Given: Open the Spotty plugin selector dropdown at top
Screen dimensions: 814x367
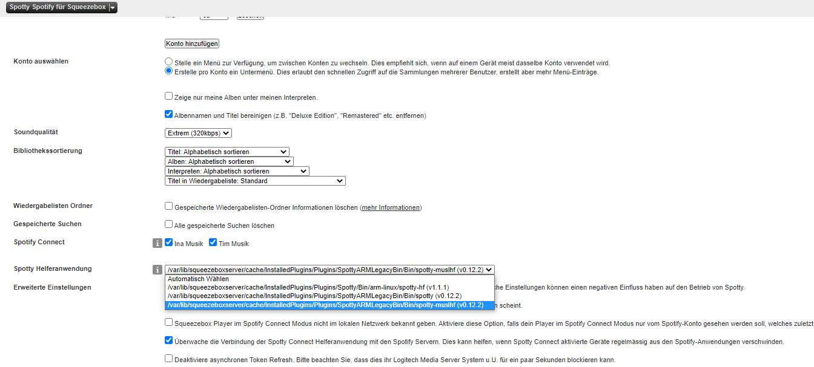Looking at the screenshot, I should (62, 7).
